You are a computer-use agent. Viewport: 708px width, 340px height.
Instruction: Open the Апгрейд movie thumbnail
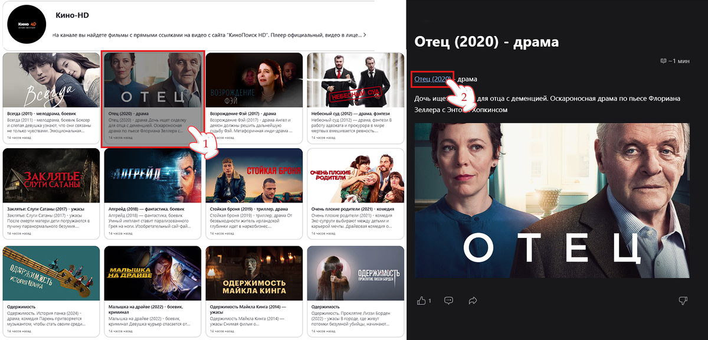tap(153, 175)
